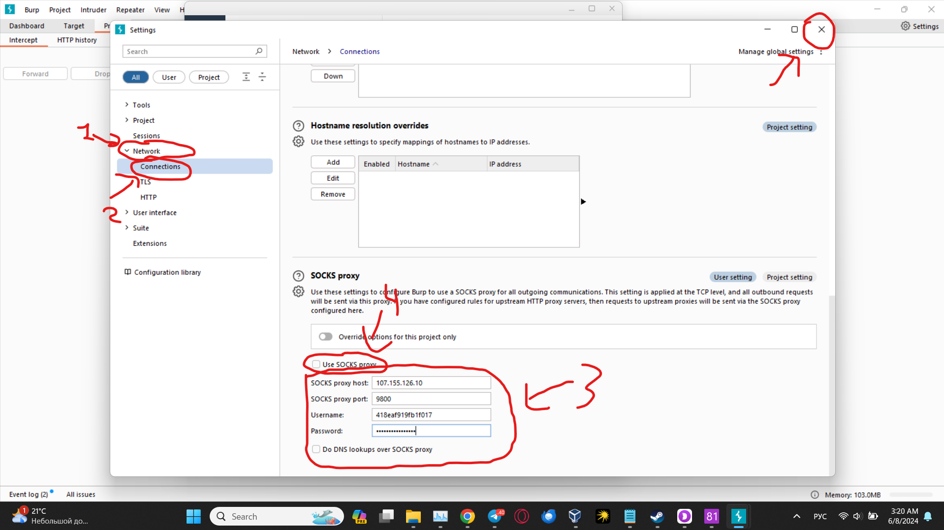Open the Burp menu
Viewport: 944px width, 530px height.
pyautogui.click(x=31, y=10)
